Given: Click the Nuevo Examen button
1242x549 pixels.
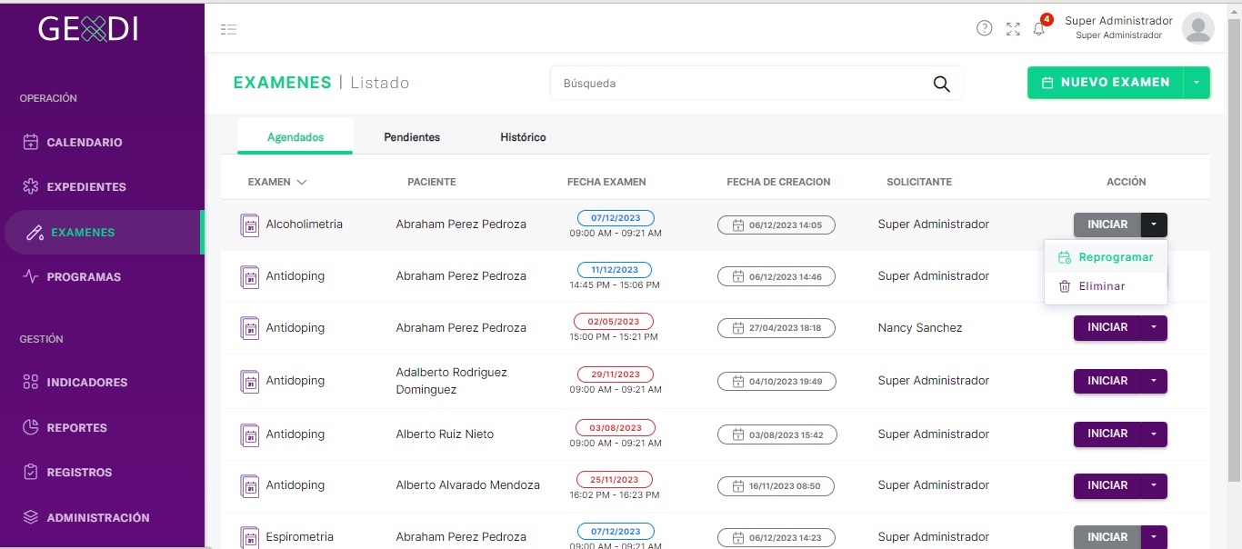Looking at the screenshot, I should 1106,83.
